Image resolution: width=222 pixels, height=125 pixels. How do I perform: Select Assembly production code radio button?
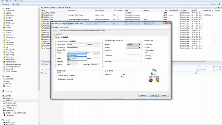pos(145,59)
